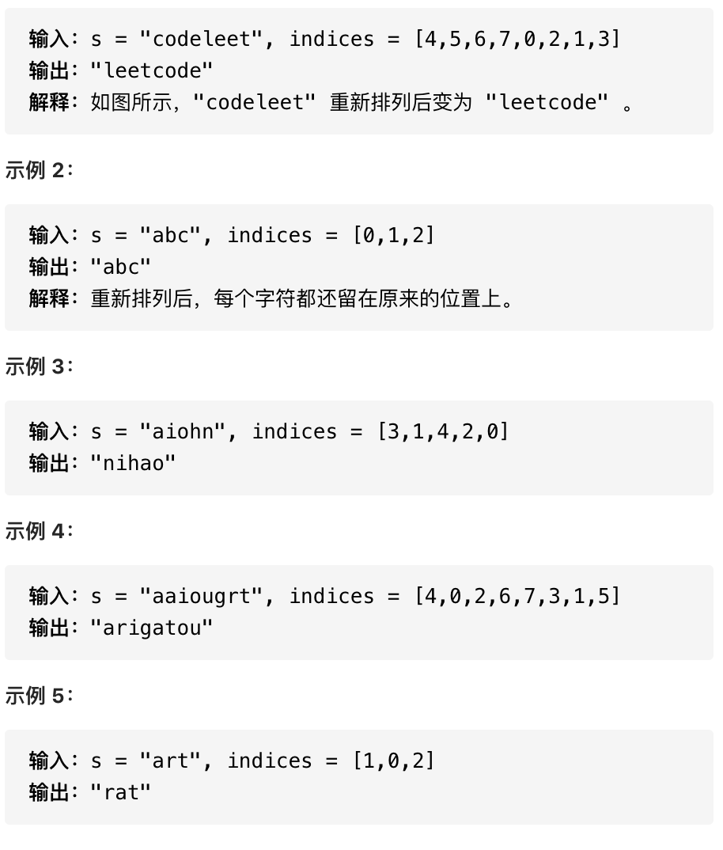Click the [3,1,4,2,0] indices array
This screenshot has width=723, height=850.
(443, 431)
